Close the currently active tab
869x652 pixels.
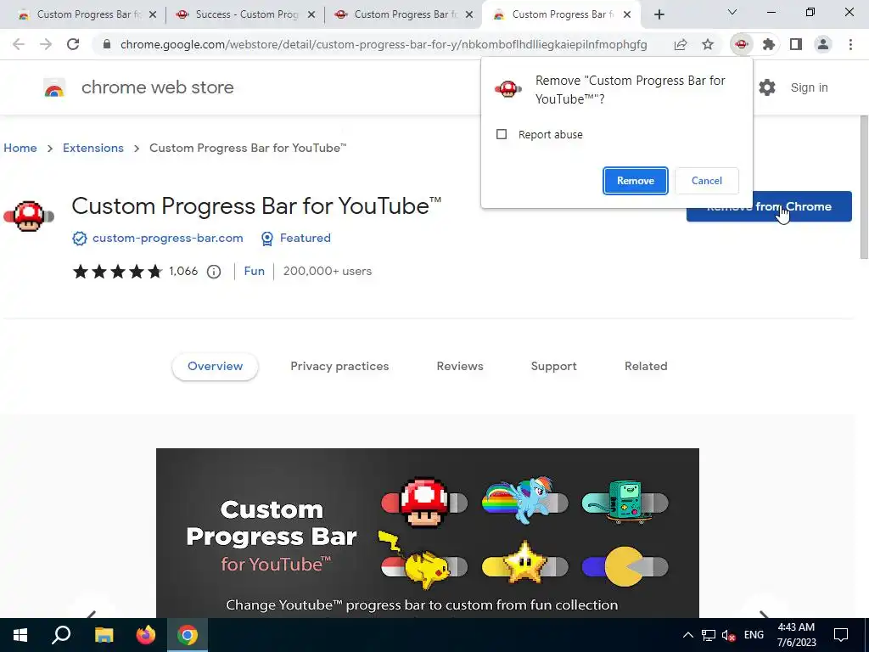click(627, 14)
